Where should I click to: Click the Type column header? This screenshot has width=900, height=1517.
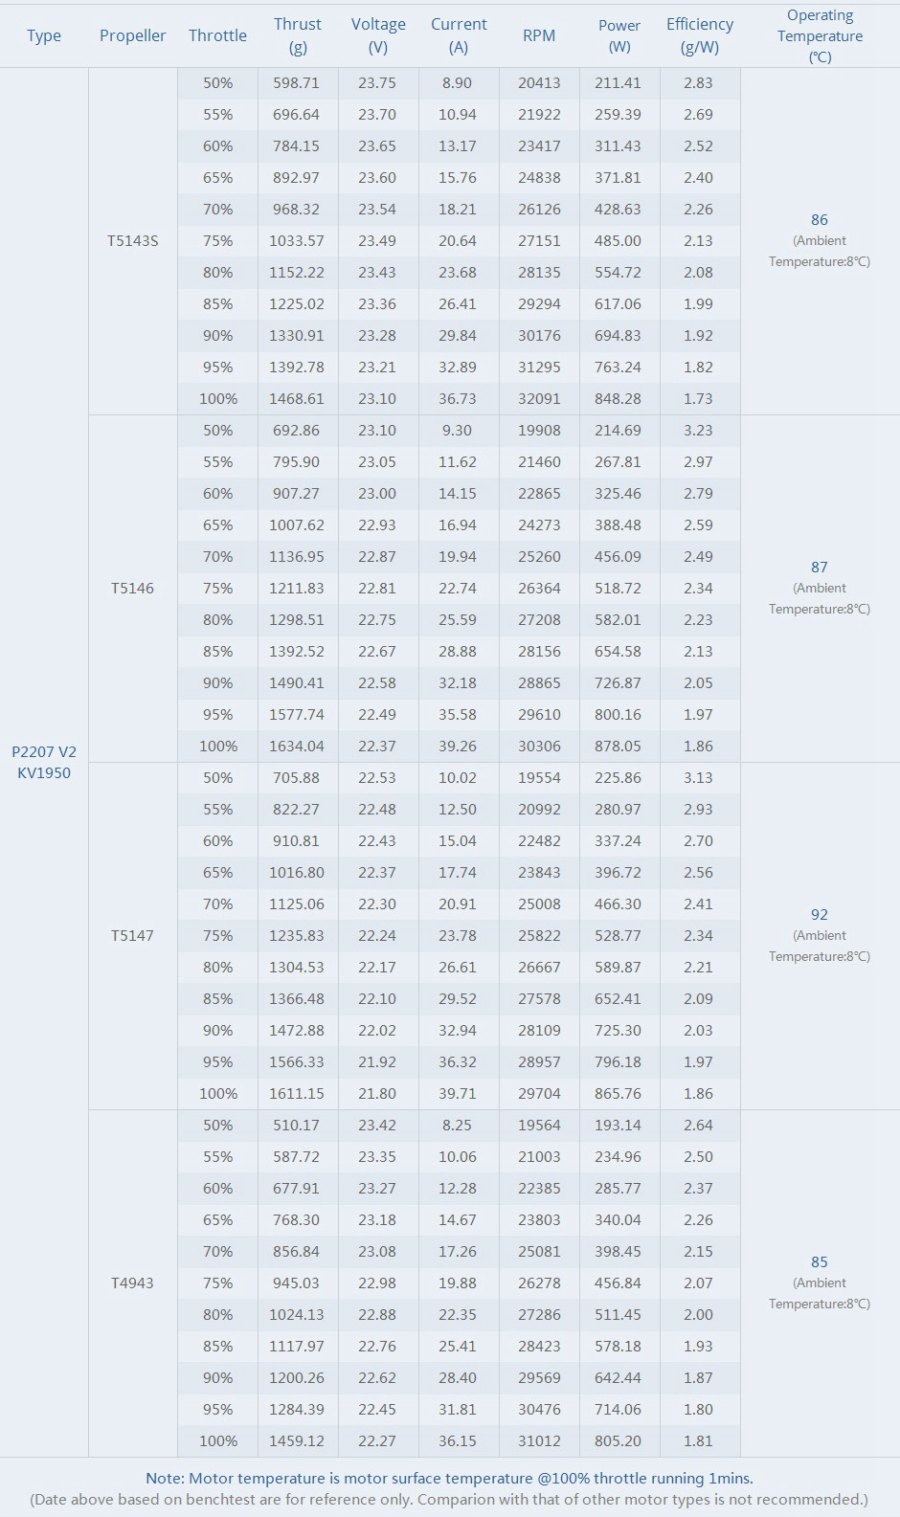pos(44,35)
